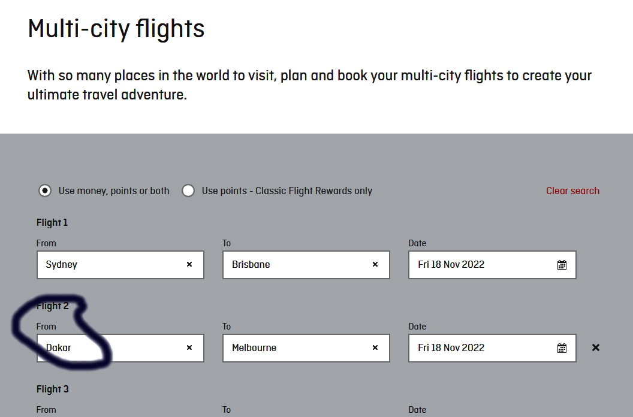Open calendar for Flight 2 date
This screenshot has height=417, width=633.
click(x=562, y=348)
